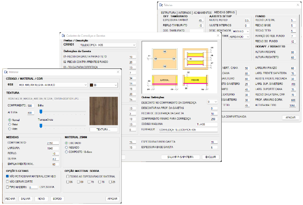This screenshot has height=205, width=303.
Task: Switch to the ACABAMENTOS tab
Action: (x=202, y=12)
